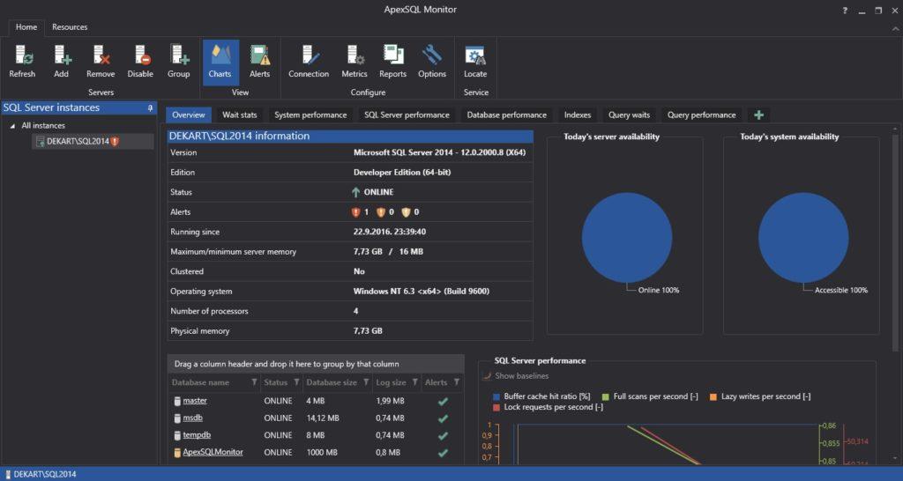Open the Database performance tab
This screenshot has height=481, width=903.
pos(507,115)
